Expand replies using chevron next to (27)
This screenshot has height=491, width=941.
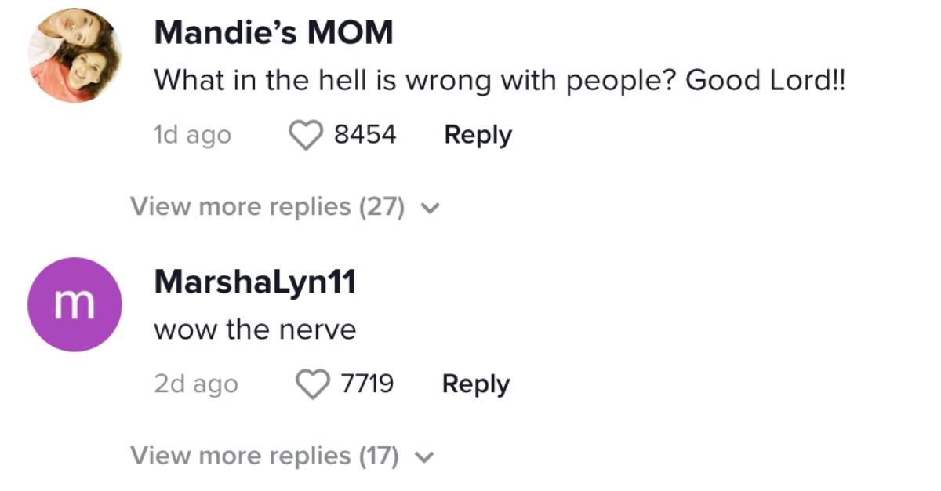point(430,209)
